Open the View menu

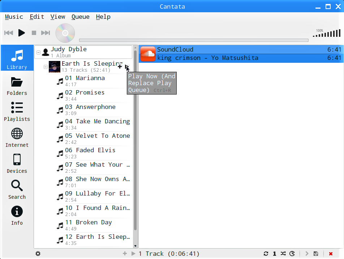[x=58, y=17]
